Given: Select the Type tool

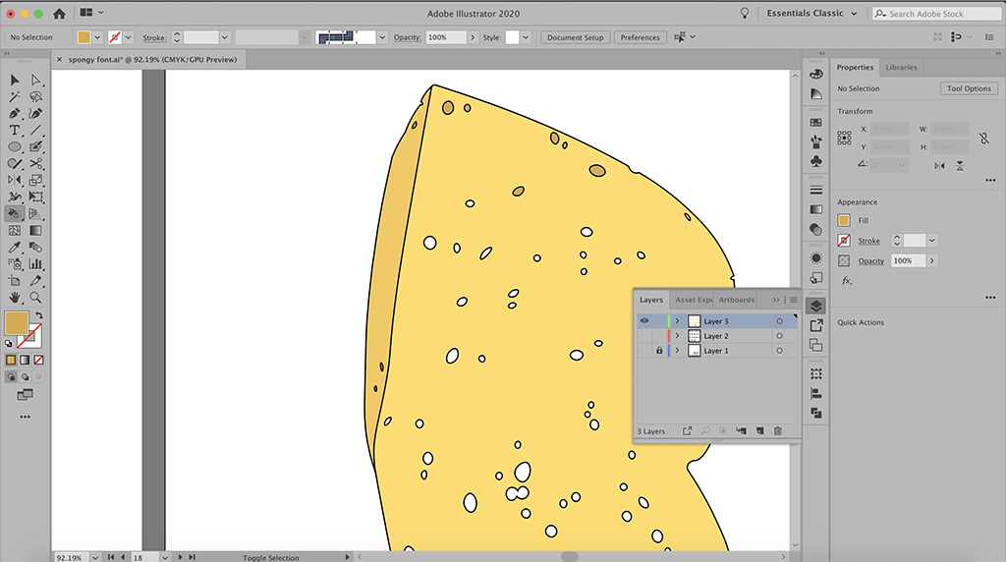Looking at the screenshot, I should coord(15,130).
